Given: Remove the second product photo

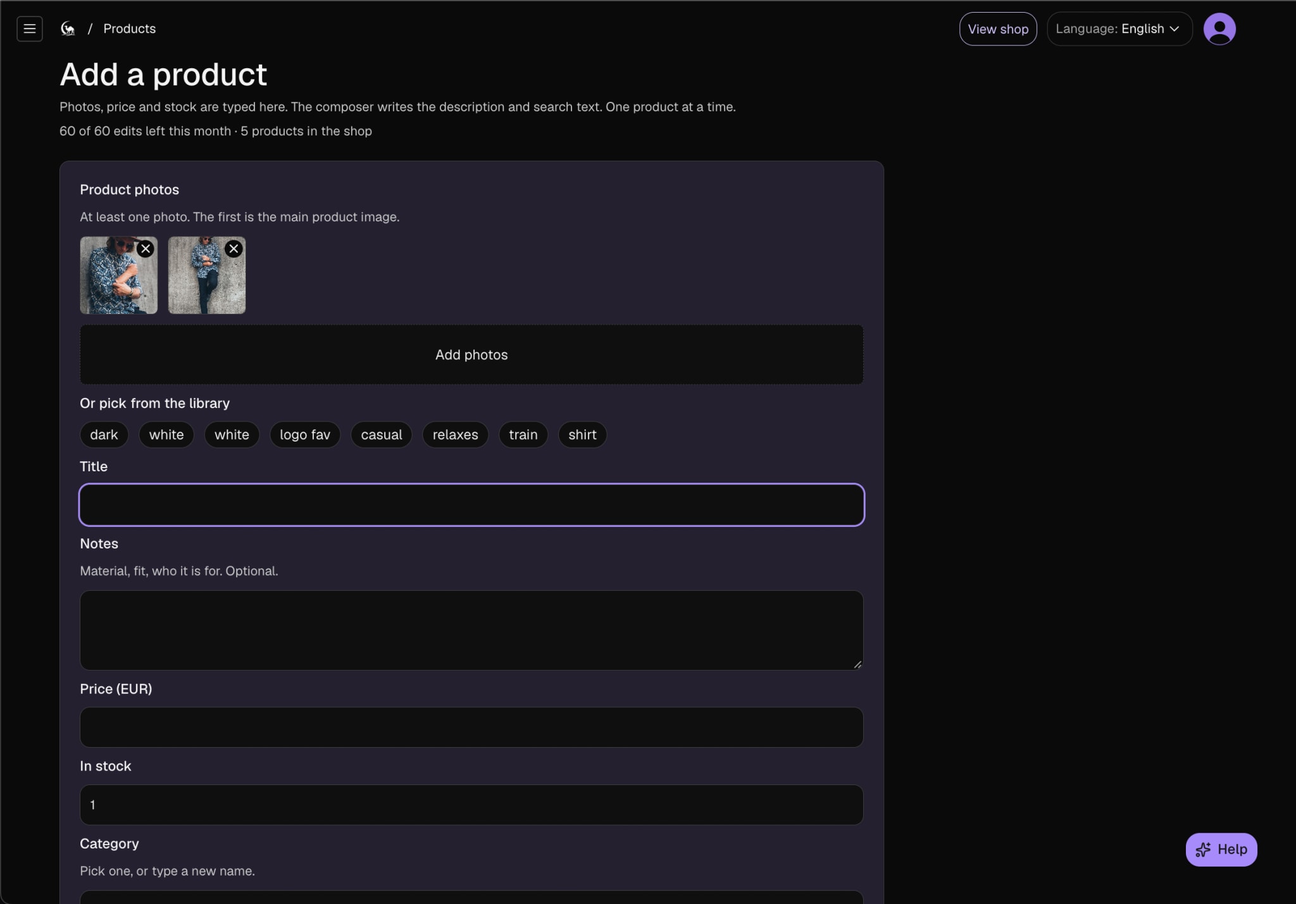Looking at the screenshot, I should [x=234, y=249].
